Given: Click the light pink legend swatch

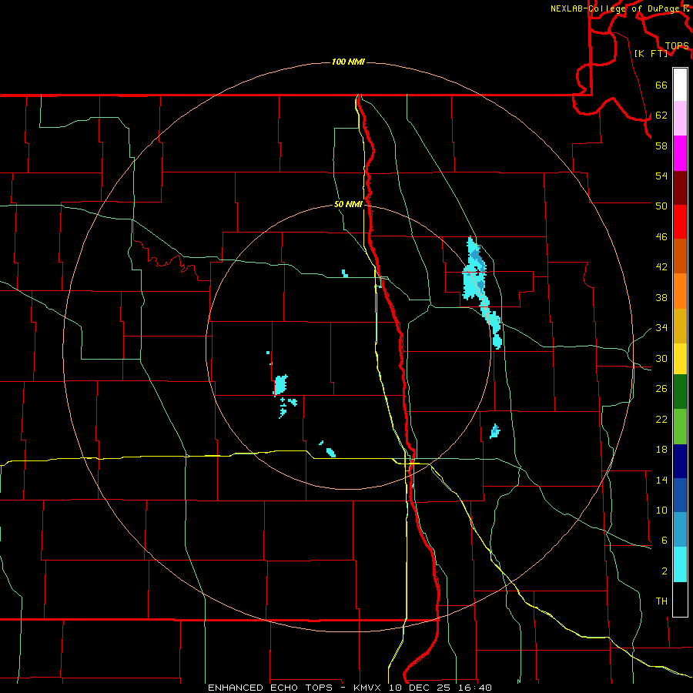Looking at the screenshot, I should [680, 118].
